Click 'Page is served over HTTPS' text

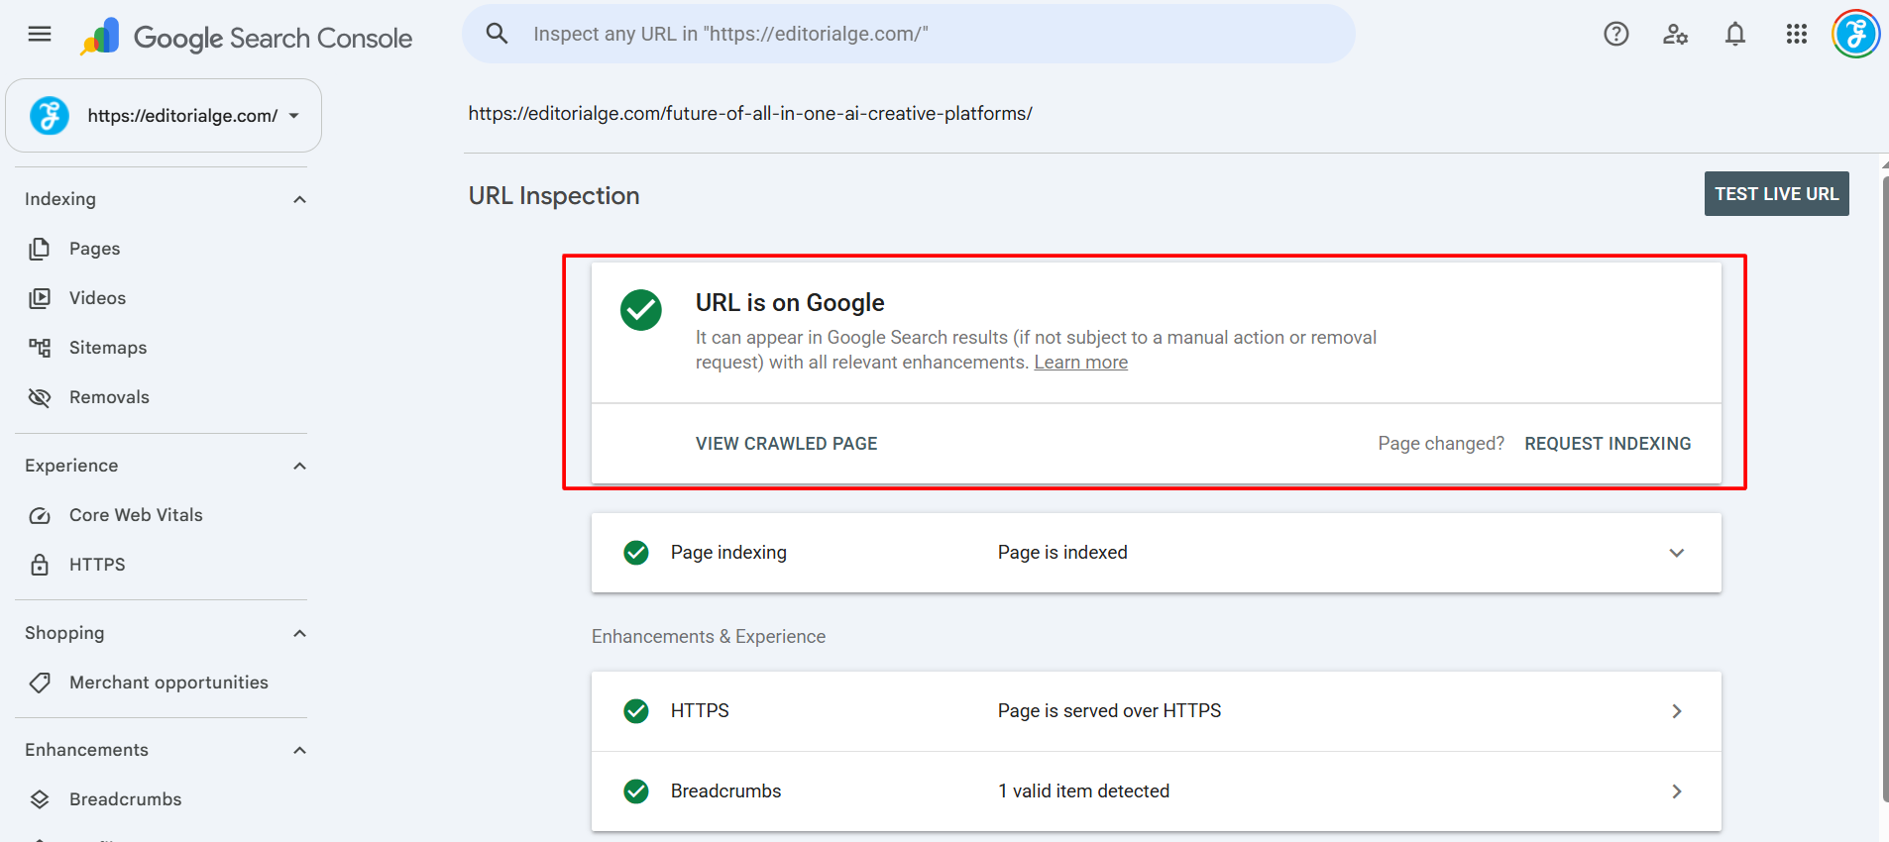point(1109,711)
